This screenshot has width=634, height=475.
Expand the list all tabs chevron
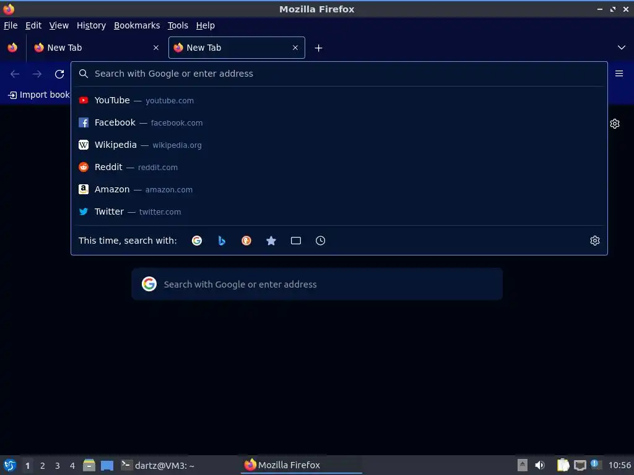[622, 48]
